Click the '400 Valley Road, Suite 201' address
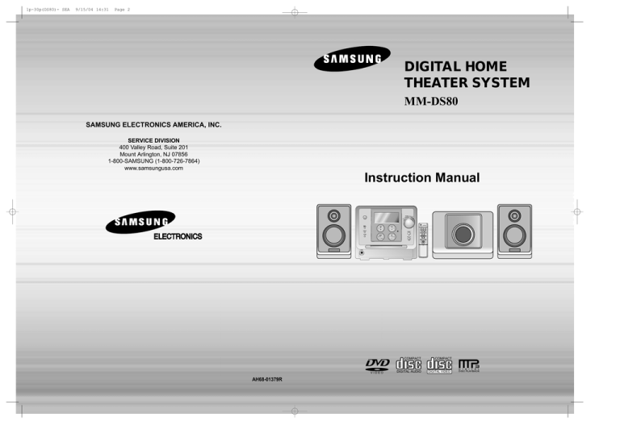 coord(153,148)
